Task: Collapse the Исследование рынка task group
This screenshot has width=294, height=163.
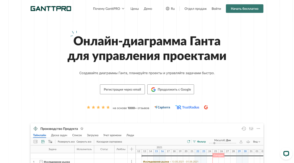Action: pyautogui.click(x=41, y=162)
